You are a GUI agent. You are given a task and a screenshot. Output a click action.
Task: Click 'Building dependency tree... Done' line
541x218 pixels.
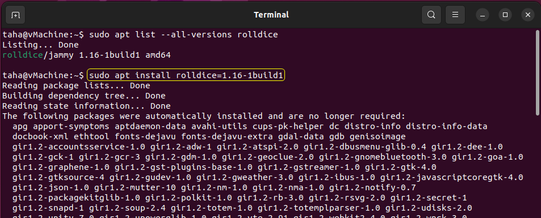point(84,95)
